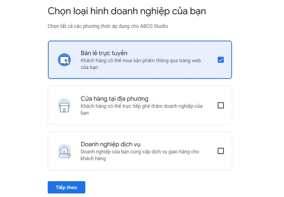Select the Bán lẻ trực tuyến title
This screenshot has width=284, height=197.
(x=104, y=53)
